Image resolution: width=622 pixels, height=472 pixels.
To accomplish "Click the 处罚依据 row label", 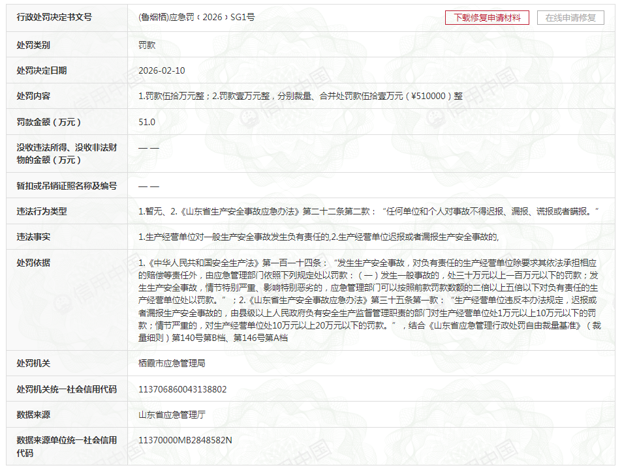I will coord(33,263).
